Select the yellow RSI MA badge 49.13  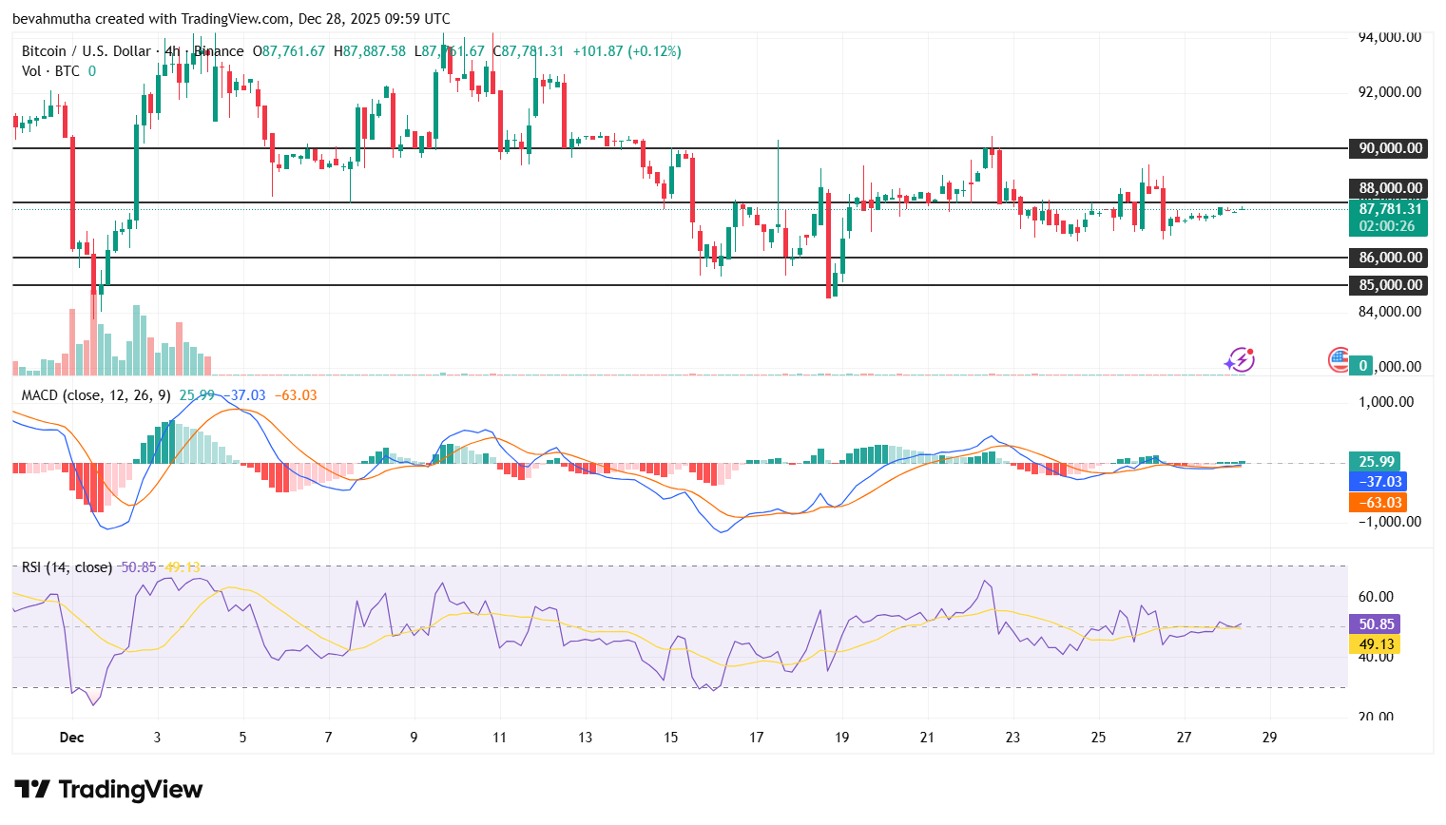(x=1376, y=643)
